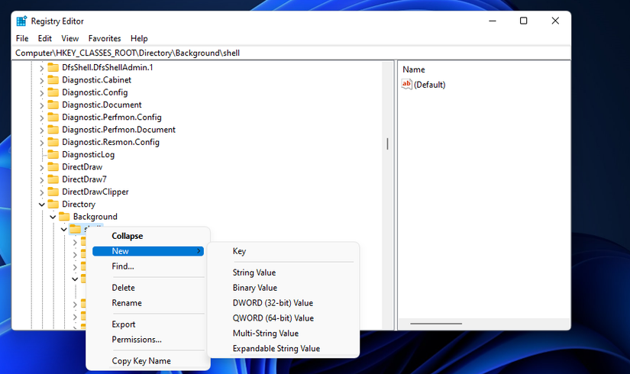Select the Diagnostic.Perfmon.Document tree entry text
Viewport: 630px width, 374px height.
118,130
